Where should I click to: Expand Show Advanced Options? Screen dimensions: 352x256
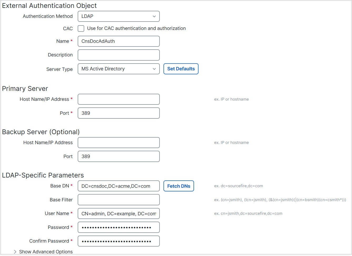click(46, 252)
